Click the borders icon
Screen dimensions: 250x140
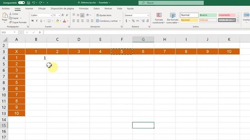(x=49, y=21)
